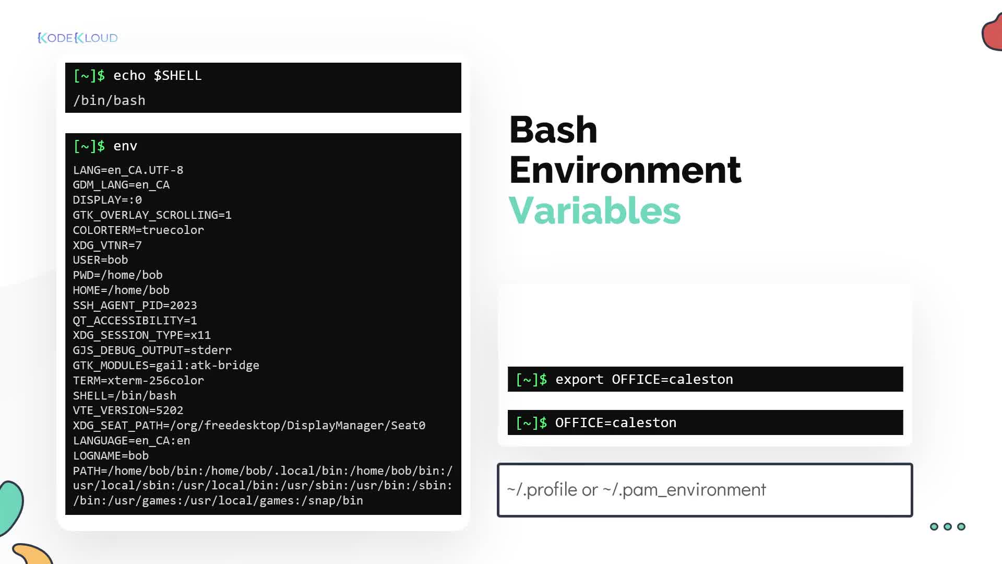Click the first teal dot at bottom right
This screenshot has width=1002, height=564.
934,526
